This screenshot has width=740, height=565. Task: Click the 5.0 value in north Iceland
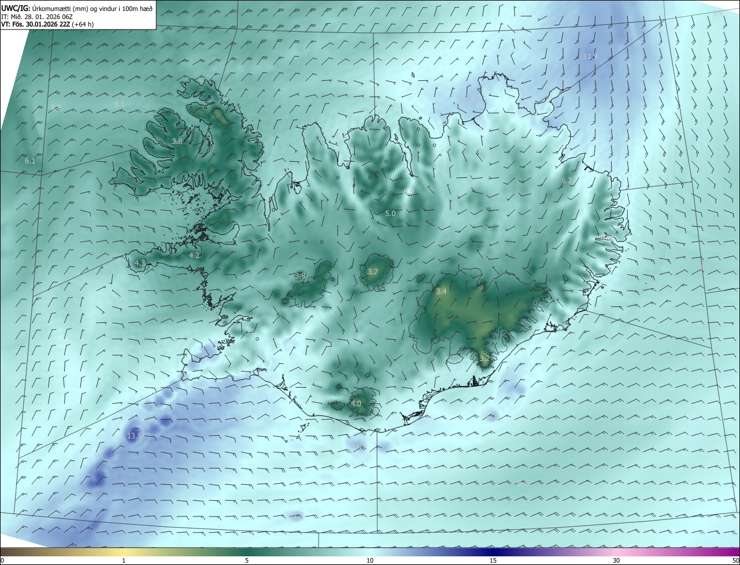tap(390, 214)
